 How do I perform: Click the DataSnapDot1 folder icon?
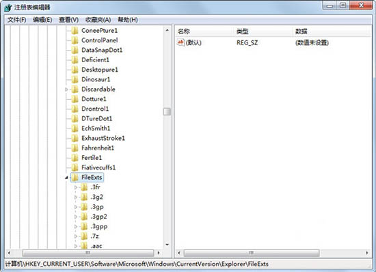pyautogui.click(x=75, y=50)
